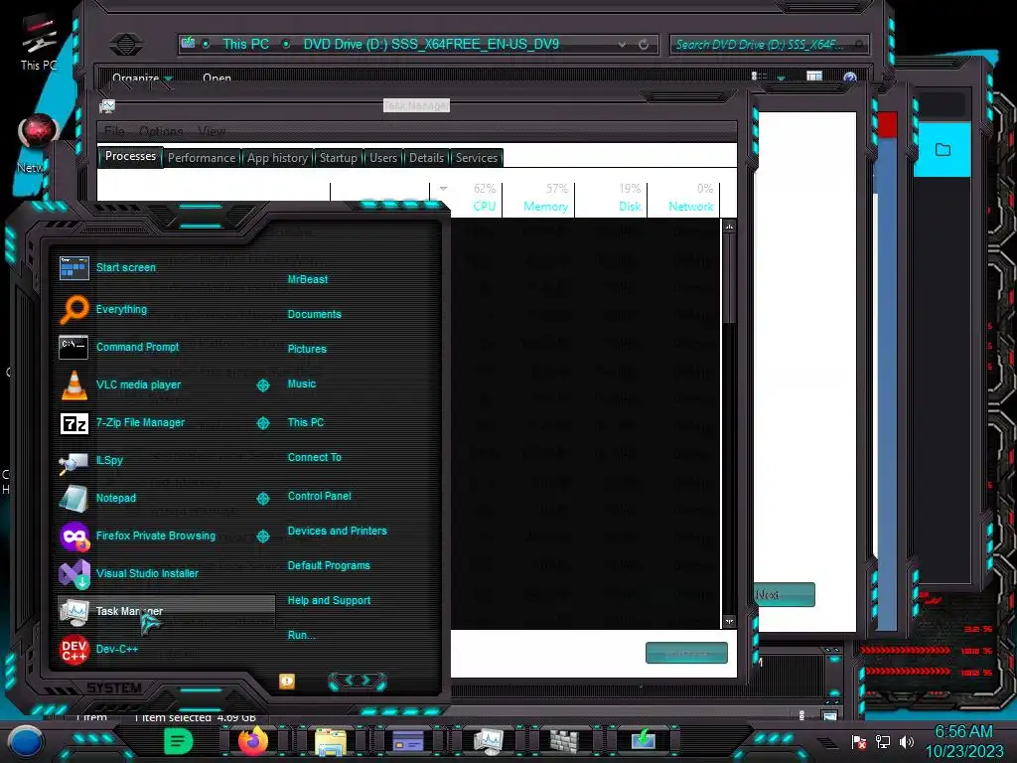Click This PC in Explorer address bar
The width and height of the screenshot is (1017, 763).
pos(245,44)
